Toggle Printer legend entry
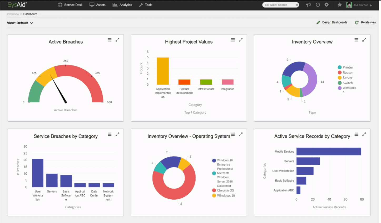This screenshot has height=223, width=381. point(345,68)
